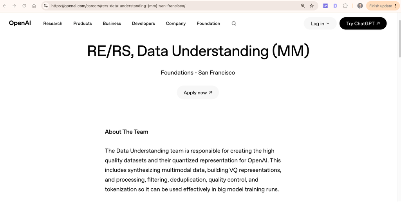The width and height of the screenshot is (401, 202).
Task: Click the browser forward arrow
Action: [14, 5]
